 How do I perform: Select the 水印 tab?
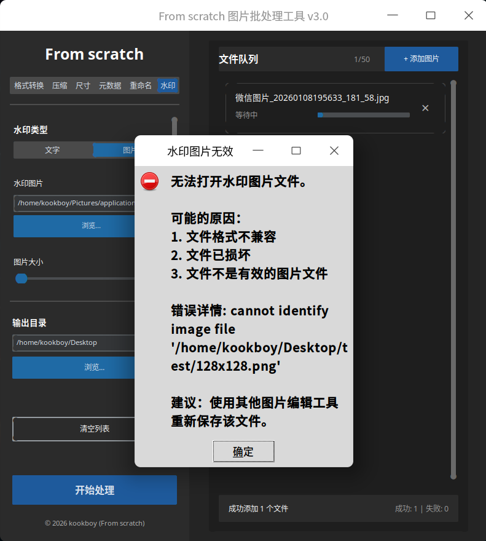(x=168, y=85)
